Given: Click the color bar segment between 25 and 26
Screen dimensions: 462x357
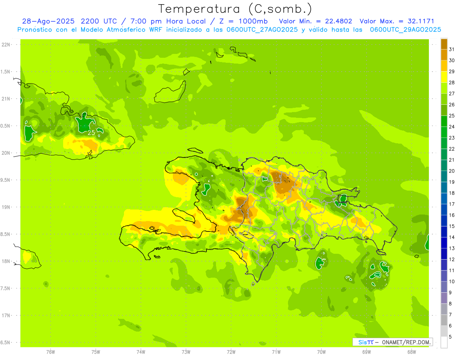Looking at the screenshot, I should tap(444, 110).
